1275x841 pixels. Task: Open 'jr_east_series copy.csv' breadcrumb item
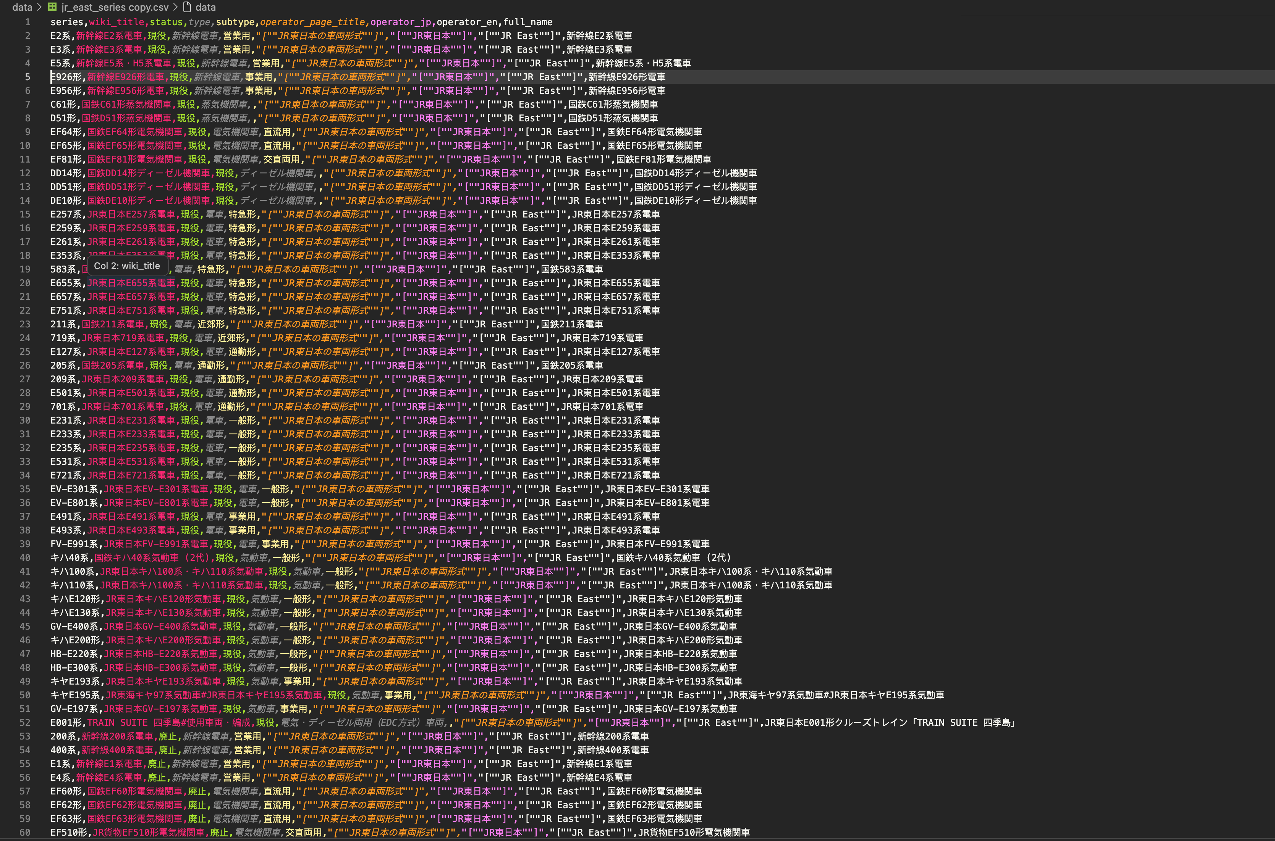tap(115, 7)
